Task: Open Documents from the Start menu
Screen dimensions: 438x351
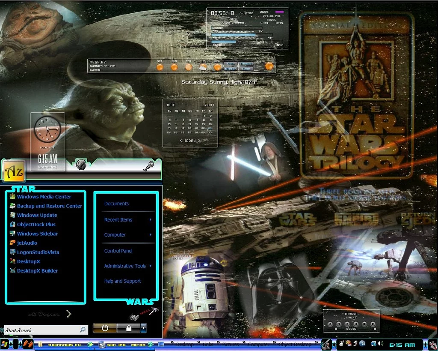Action: click(x=116, y=204)
